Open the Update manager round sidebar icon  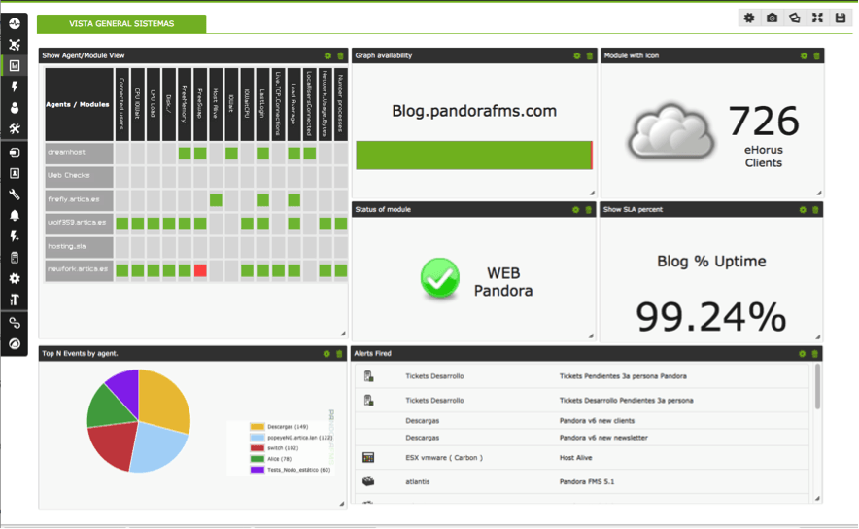pyautogui.click(x=15, y=343)
